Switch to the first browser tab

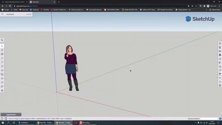click(15, 2)
